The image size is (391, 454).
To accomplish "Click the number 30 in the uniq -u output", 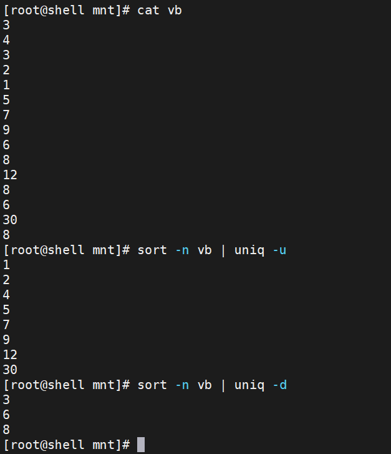I will (x=10, y=370).
